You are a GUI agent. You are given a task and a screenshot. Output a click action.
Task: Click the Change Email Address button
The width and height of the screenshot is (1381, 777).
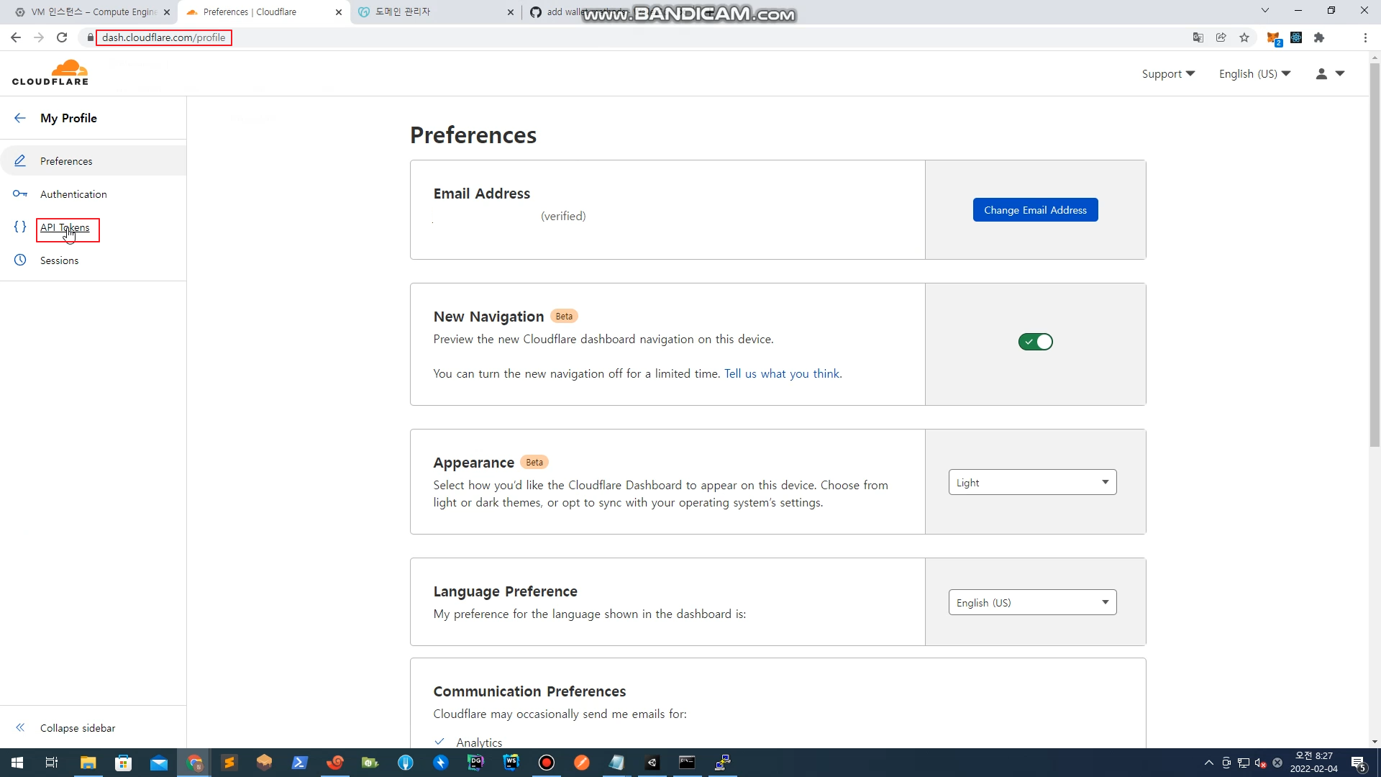tap(1035, 210)
